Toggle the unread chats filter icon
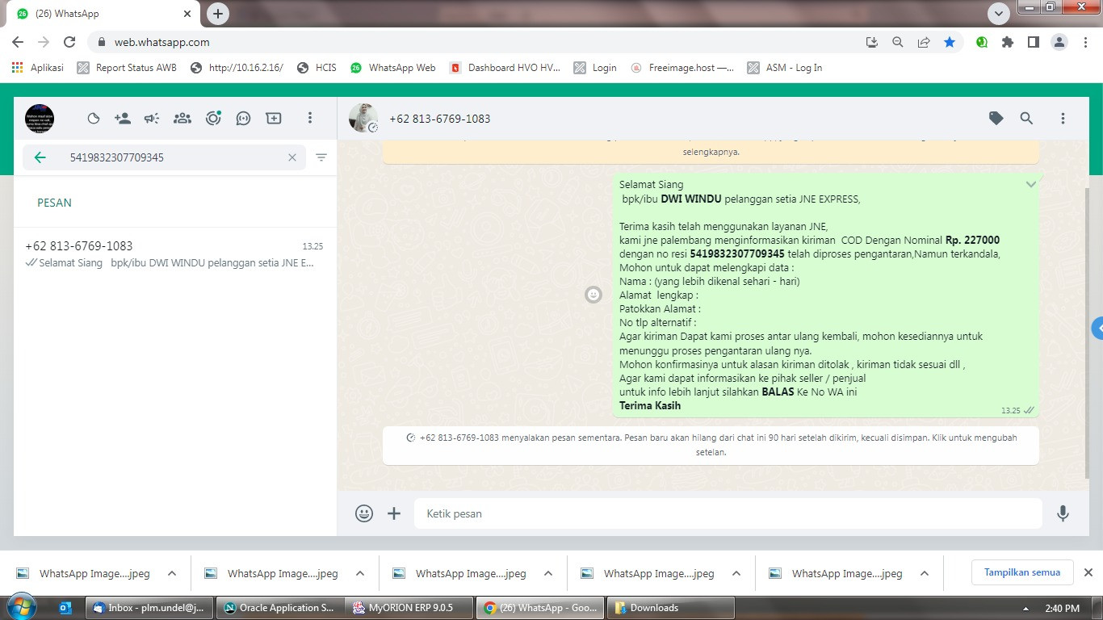 [321, 157]
